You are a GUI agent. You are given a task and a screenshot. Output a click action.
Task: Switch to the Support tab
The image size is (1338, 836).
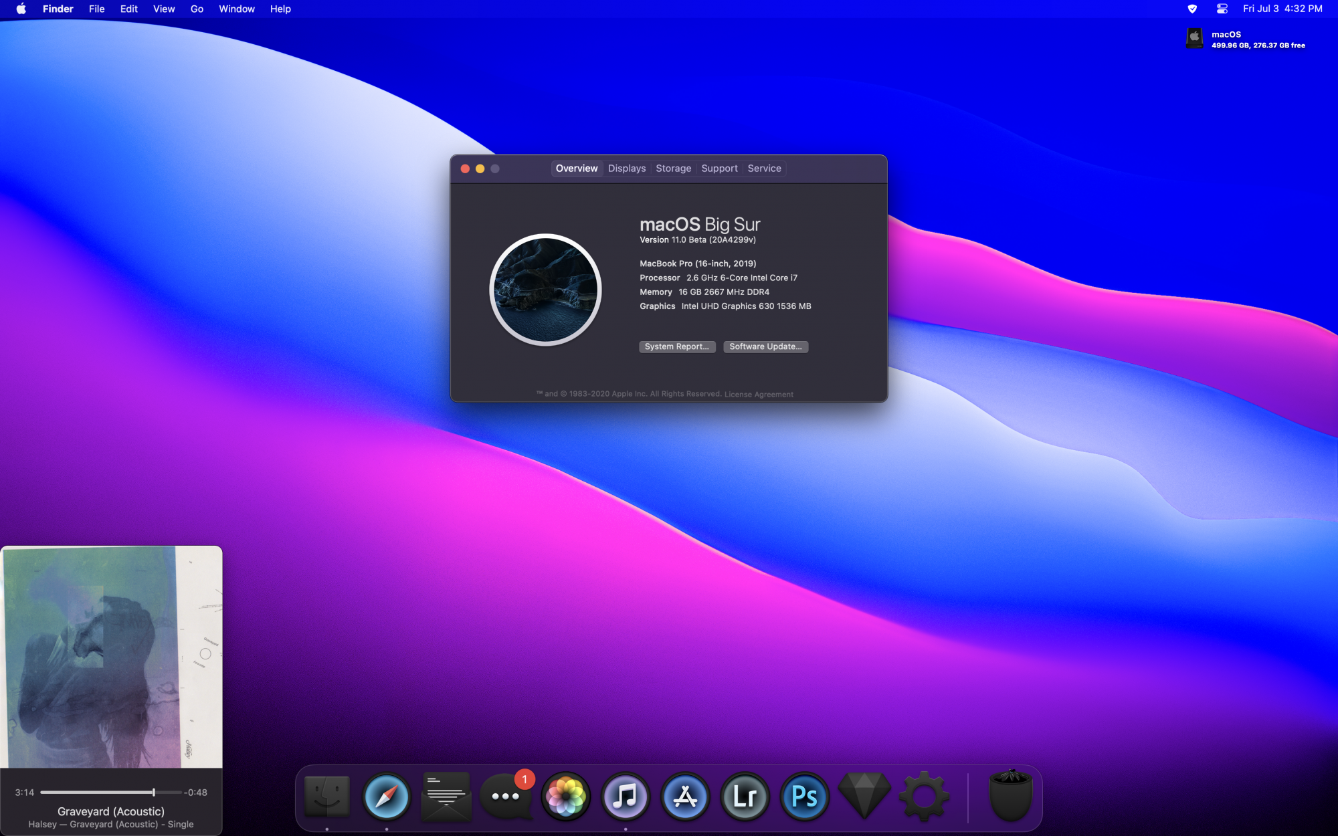(719, 169)
